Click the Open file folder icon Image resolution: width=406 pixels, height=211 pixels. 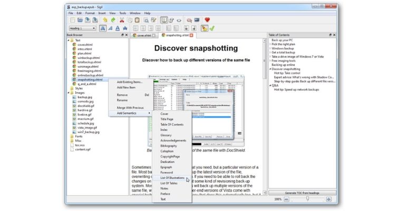pyautogui.click(x=81, y=20)
